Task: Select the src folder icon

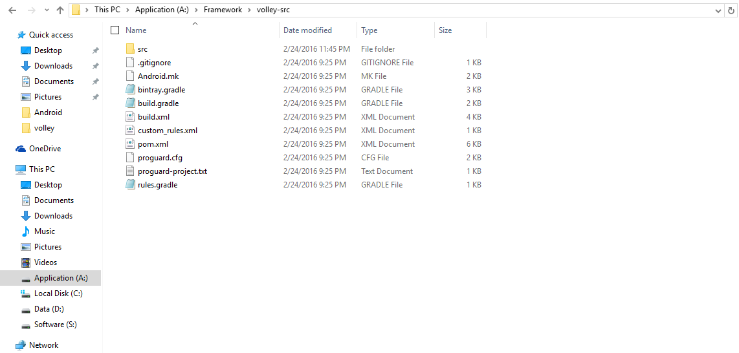Action: tap(130, 49)
